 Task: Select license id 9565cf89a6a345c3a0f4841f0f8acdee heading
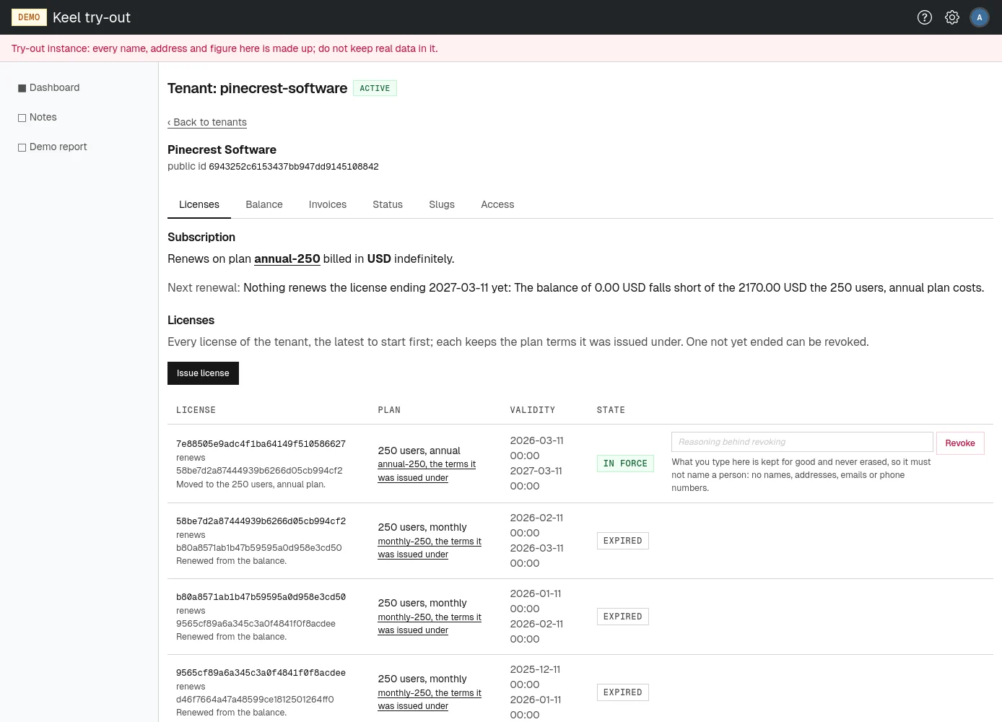[x=261, y=673]
